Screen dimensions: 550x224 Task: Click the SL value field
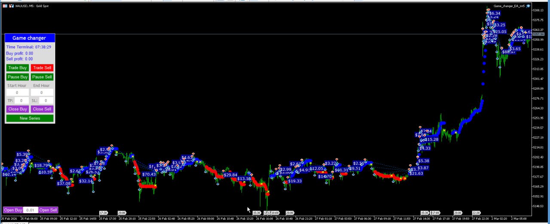(46, 101)
